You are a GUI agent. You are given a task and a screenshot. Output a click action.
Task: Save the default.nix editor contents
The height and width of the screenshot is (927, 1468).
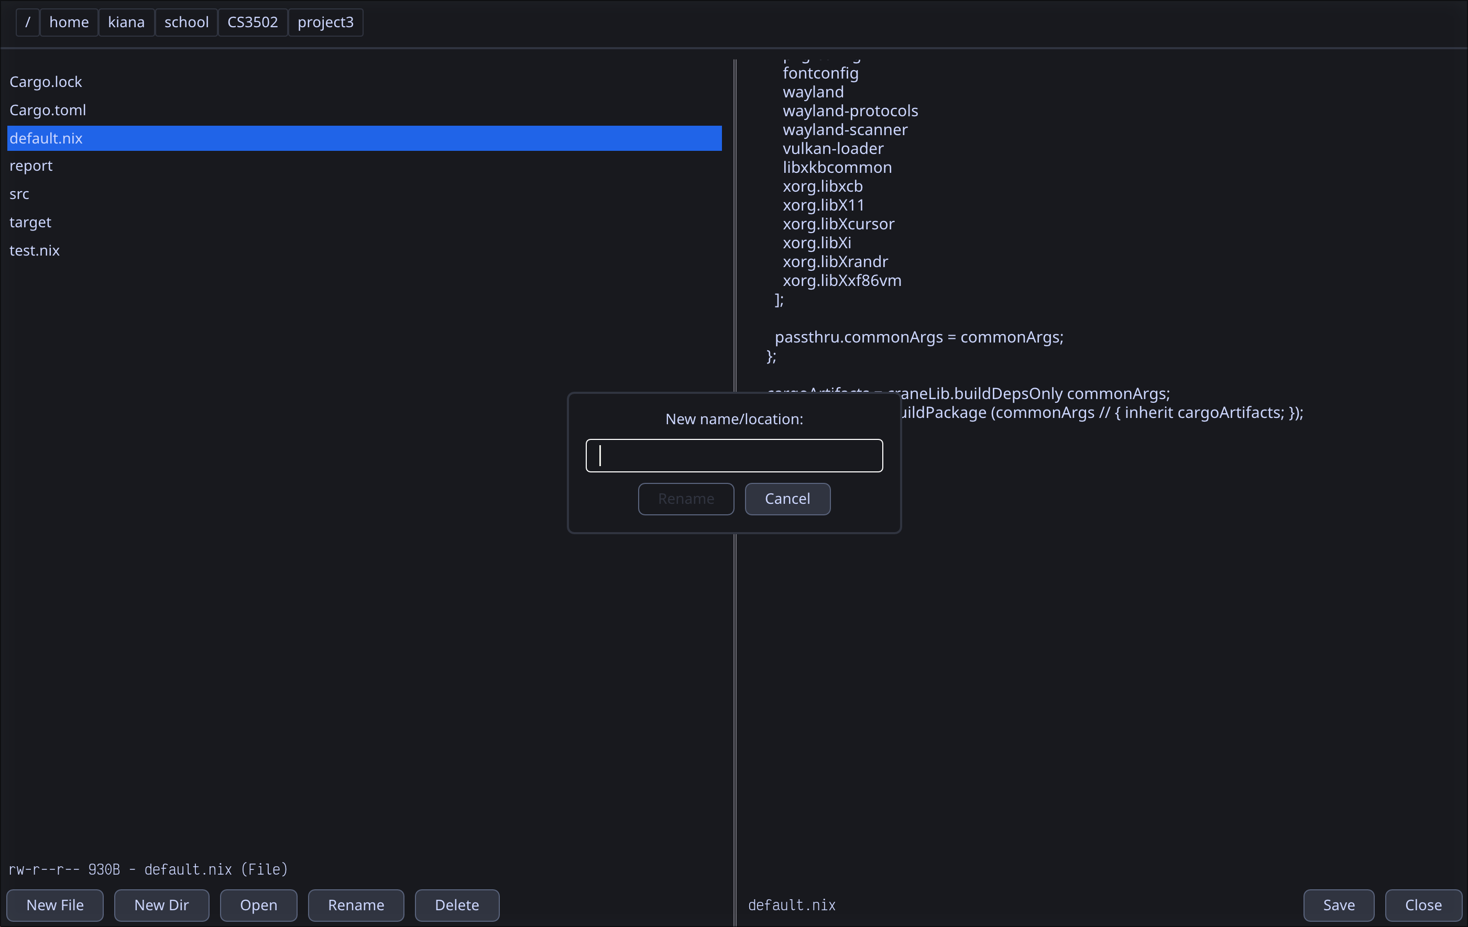1338,905
